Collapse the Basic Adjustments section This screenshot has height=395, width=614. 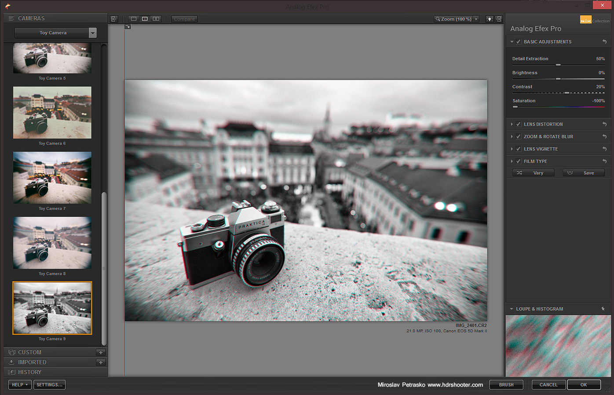512,42
